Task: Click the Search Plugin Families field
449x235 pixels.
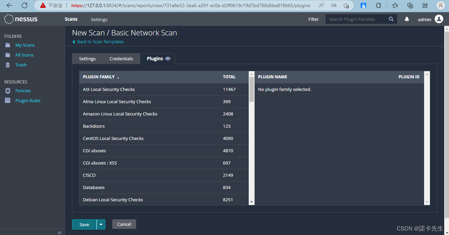Action: (x=357, y=19)
